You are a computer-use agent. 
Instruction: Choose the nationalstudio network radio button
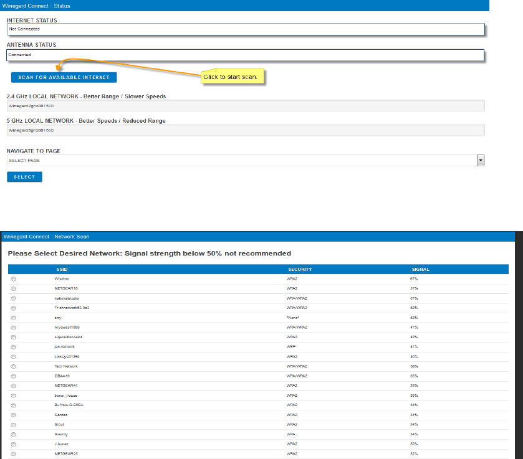[x=13, y=298]
